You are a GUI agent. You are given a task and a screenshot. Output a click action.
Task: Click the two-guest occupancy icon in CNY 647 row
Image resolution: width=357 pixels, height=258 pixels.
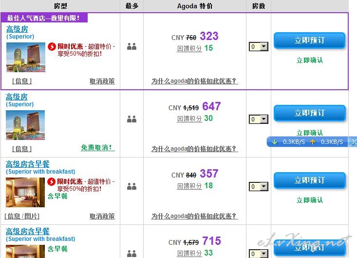132,119
